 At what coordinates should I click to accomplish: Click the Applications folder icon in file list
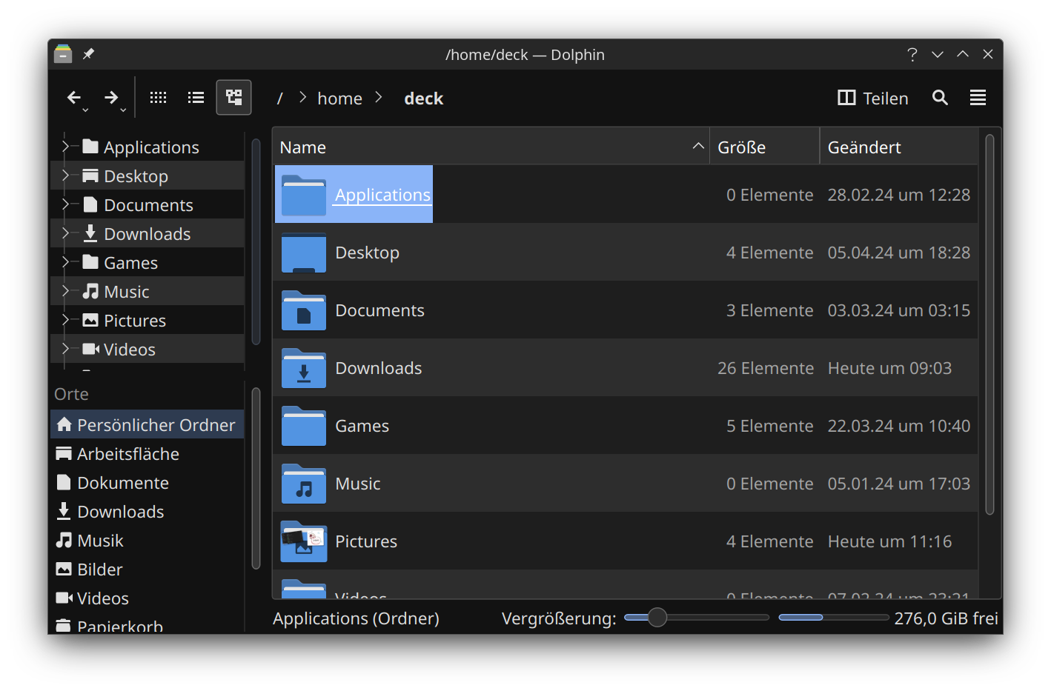tap(303, 195)
